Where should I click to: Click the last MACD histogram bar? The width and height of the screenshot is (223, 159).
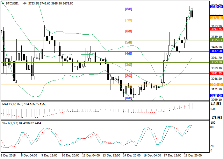192,106
